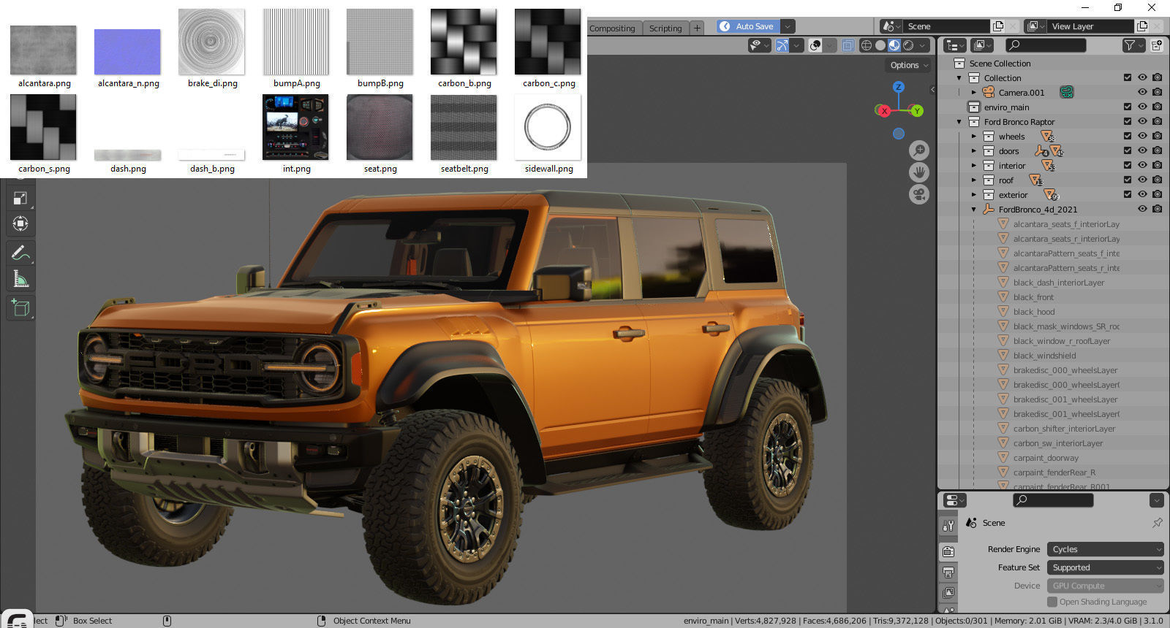Hide Camera.001 in viewport with eye icon
The image size is (1170, 628).
tap(1142, 93)
